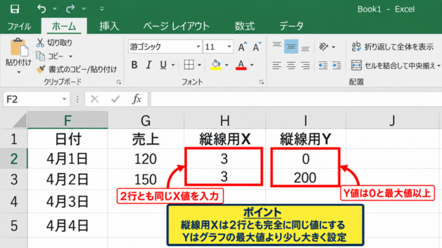Open the redo history dropdown arrow
Image resolution: width=442 pixels, height=248 pixels.
point(84,9)
